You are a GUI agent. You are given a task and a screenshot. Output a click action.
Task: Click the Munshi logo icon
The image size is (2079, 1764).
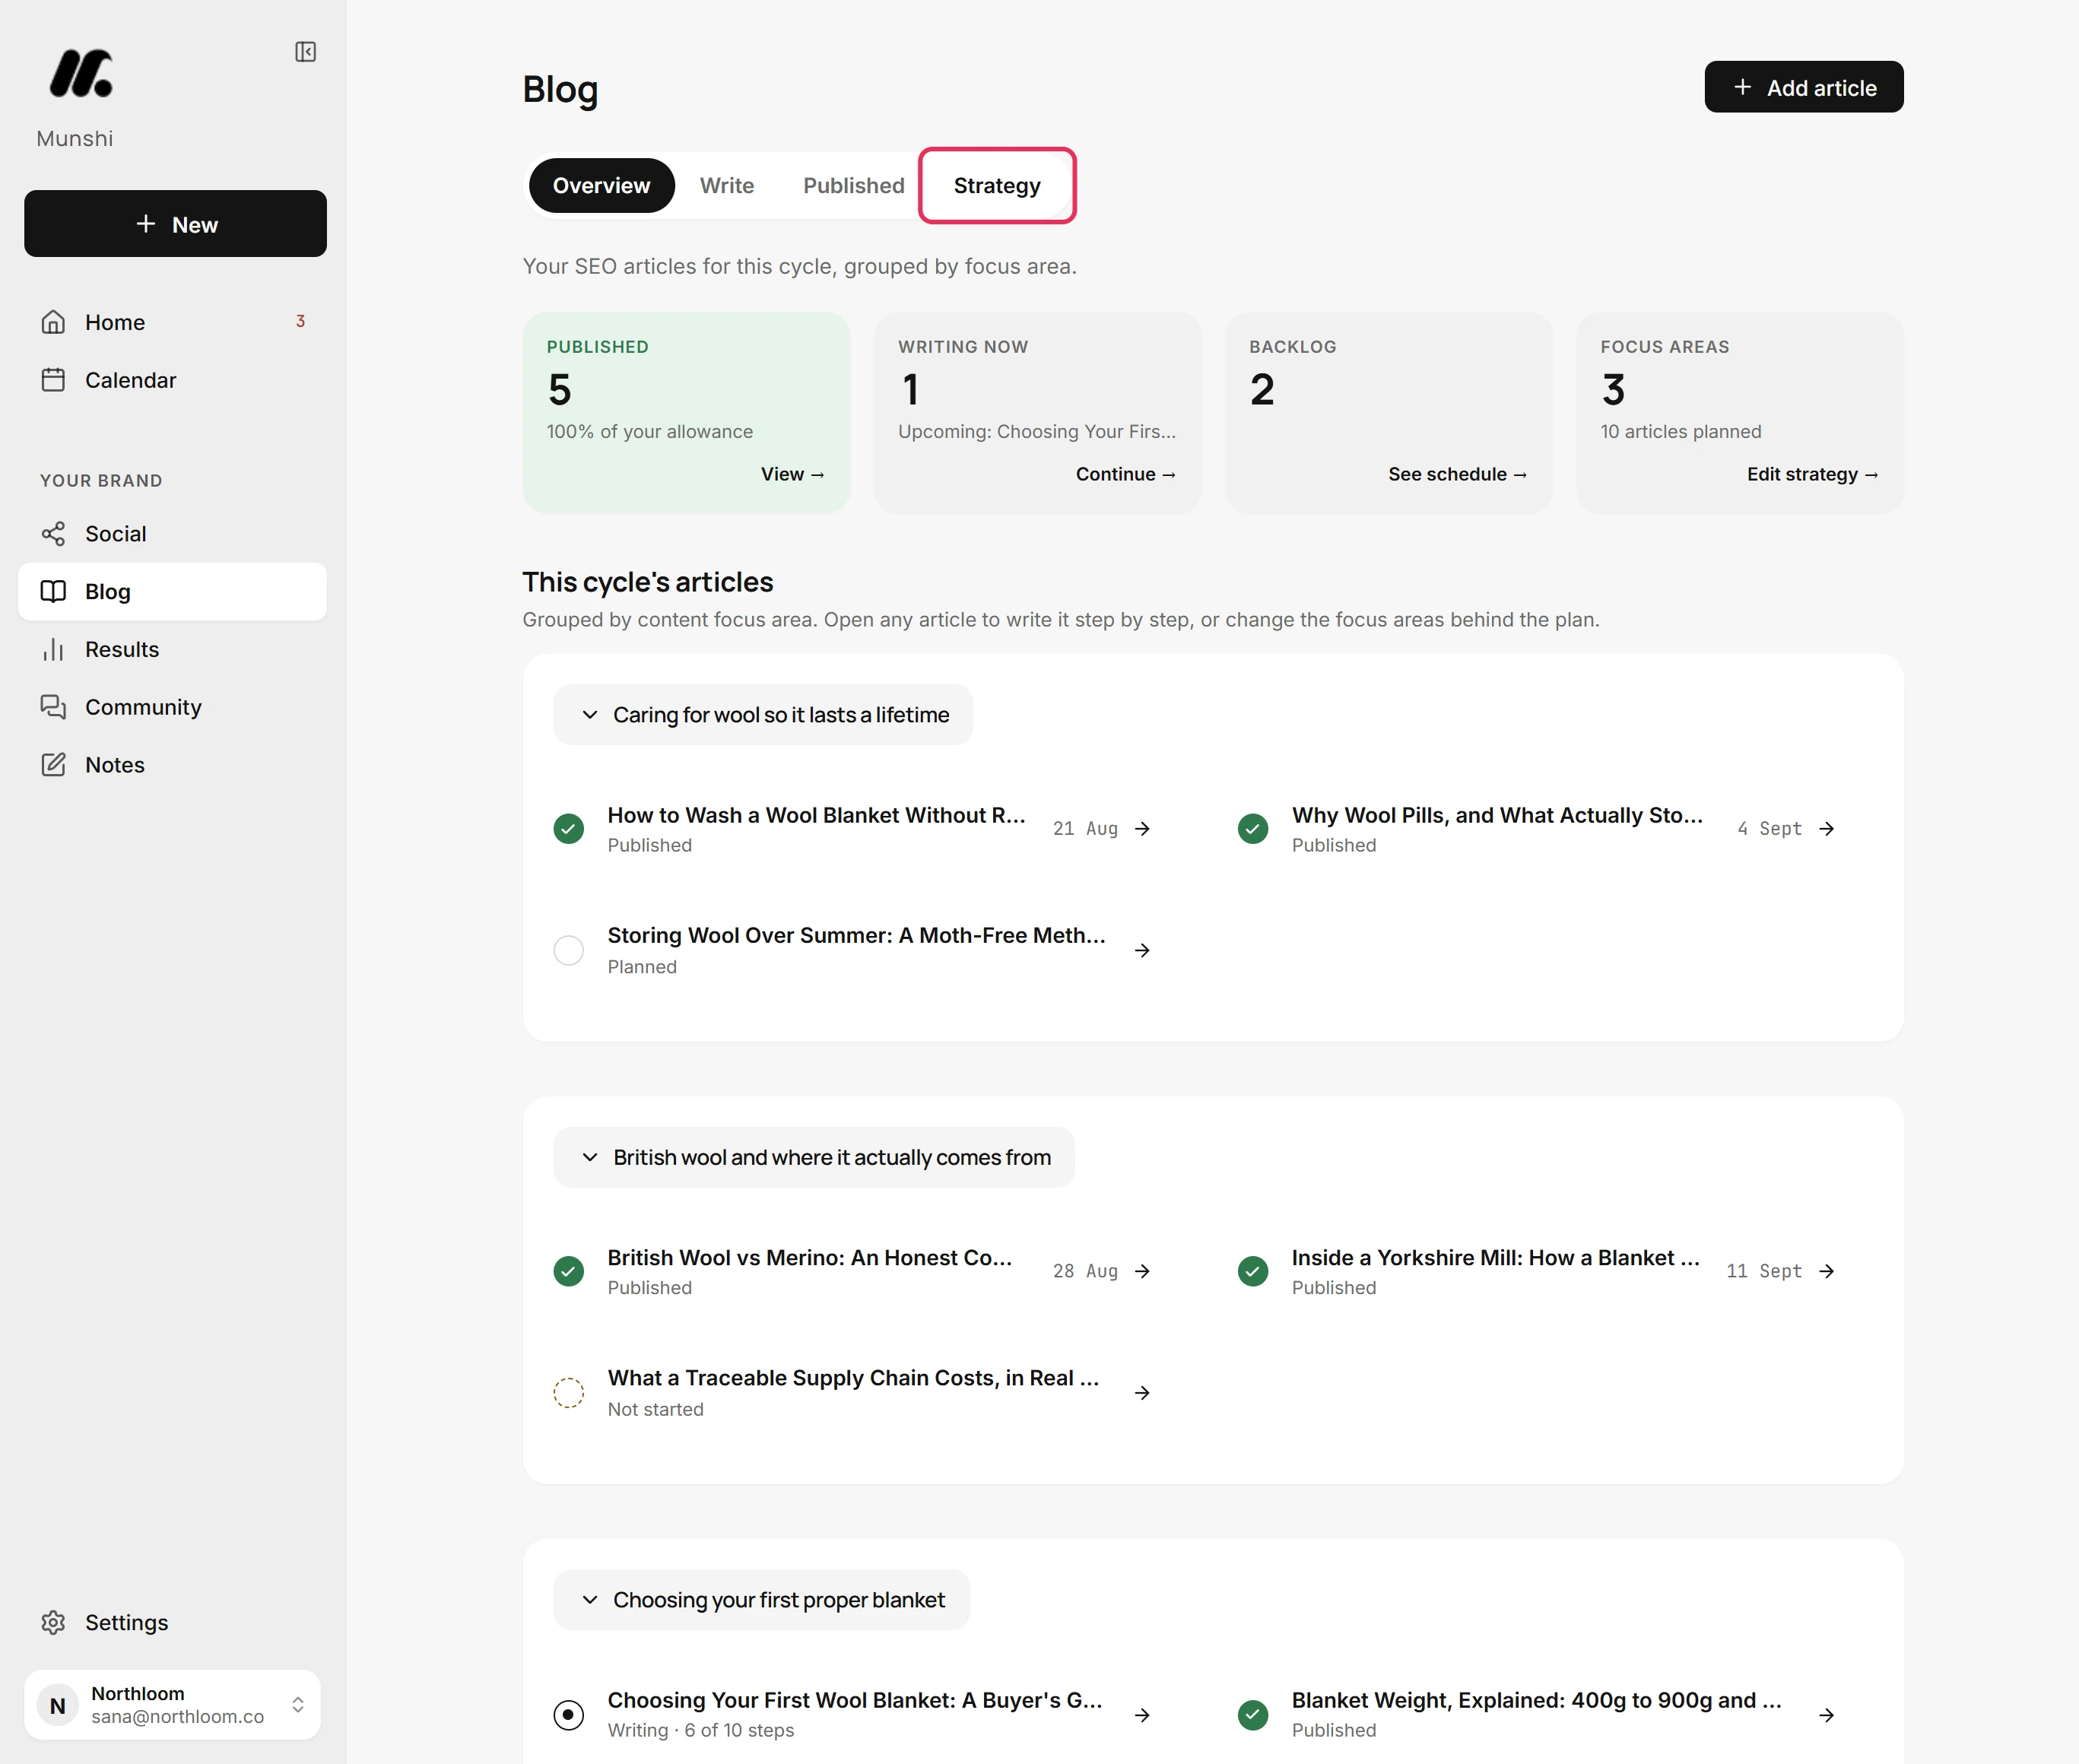click(x=81, y=73)
